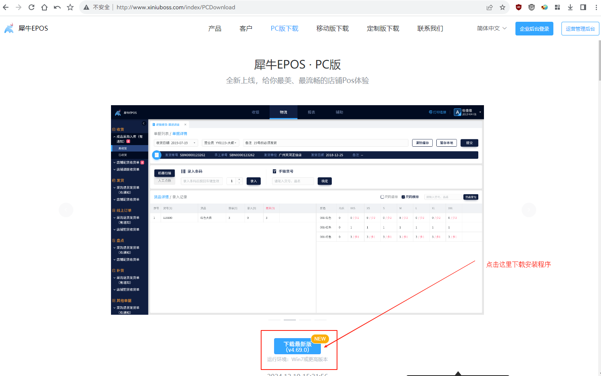The height and width of the screenshot is (376, 601).
Task: Expand the 简体中文 language dropdown
Action: tap(492, 28)
